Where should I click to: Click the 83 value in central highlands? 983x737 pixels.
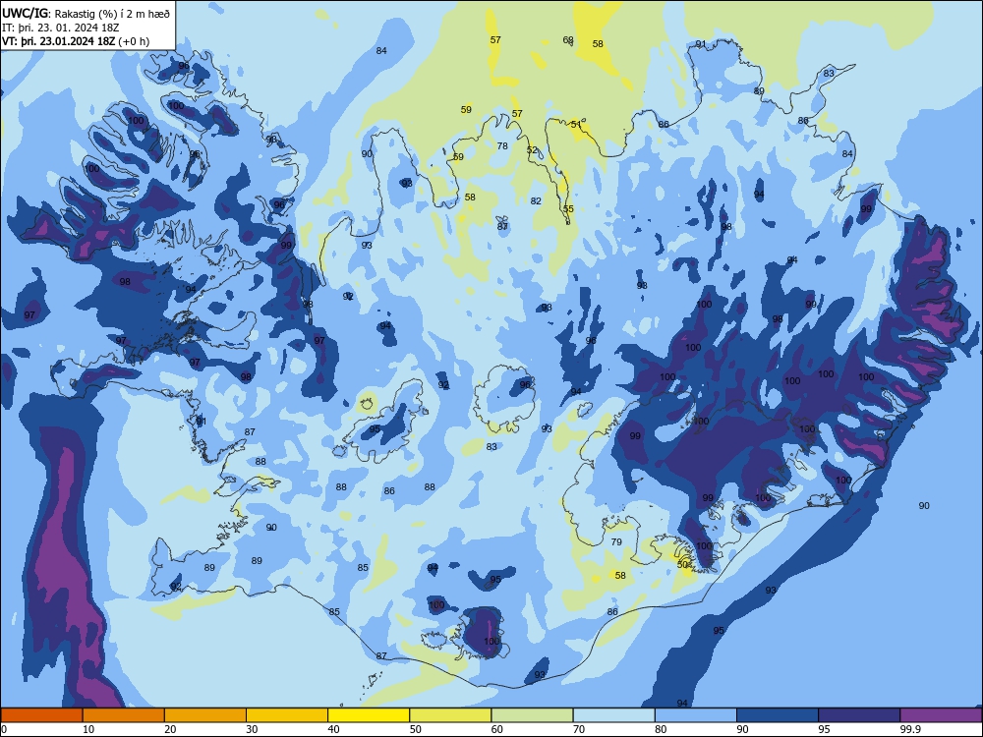pyautogui.click(x=491, y=447)
